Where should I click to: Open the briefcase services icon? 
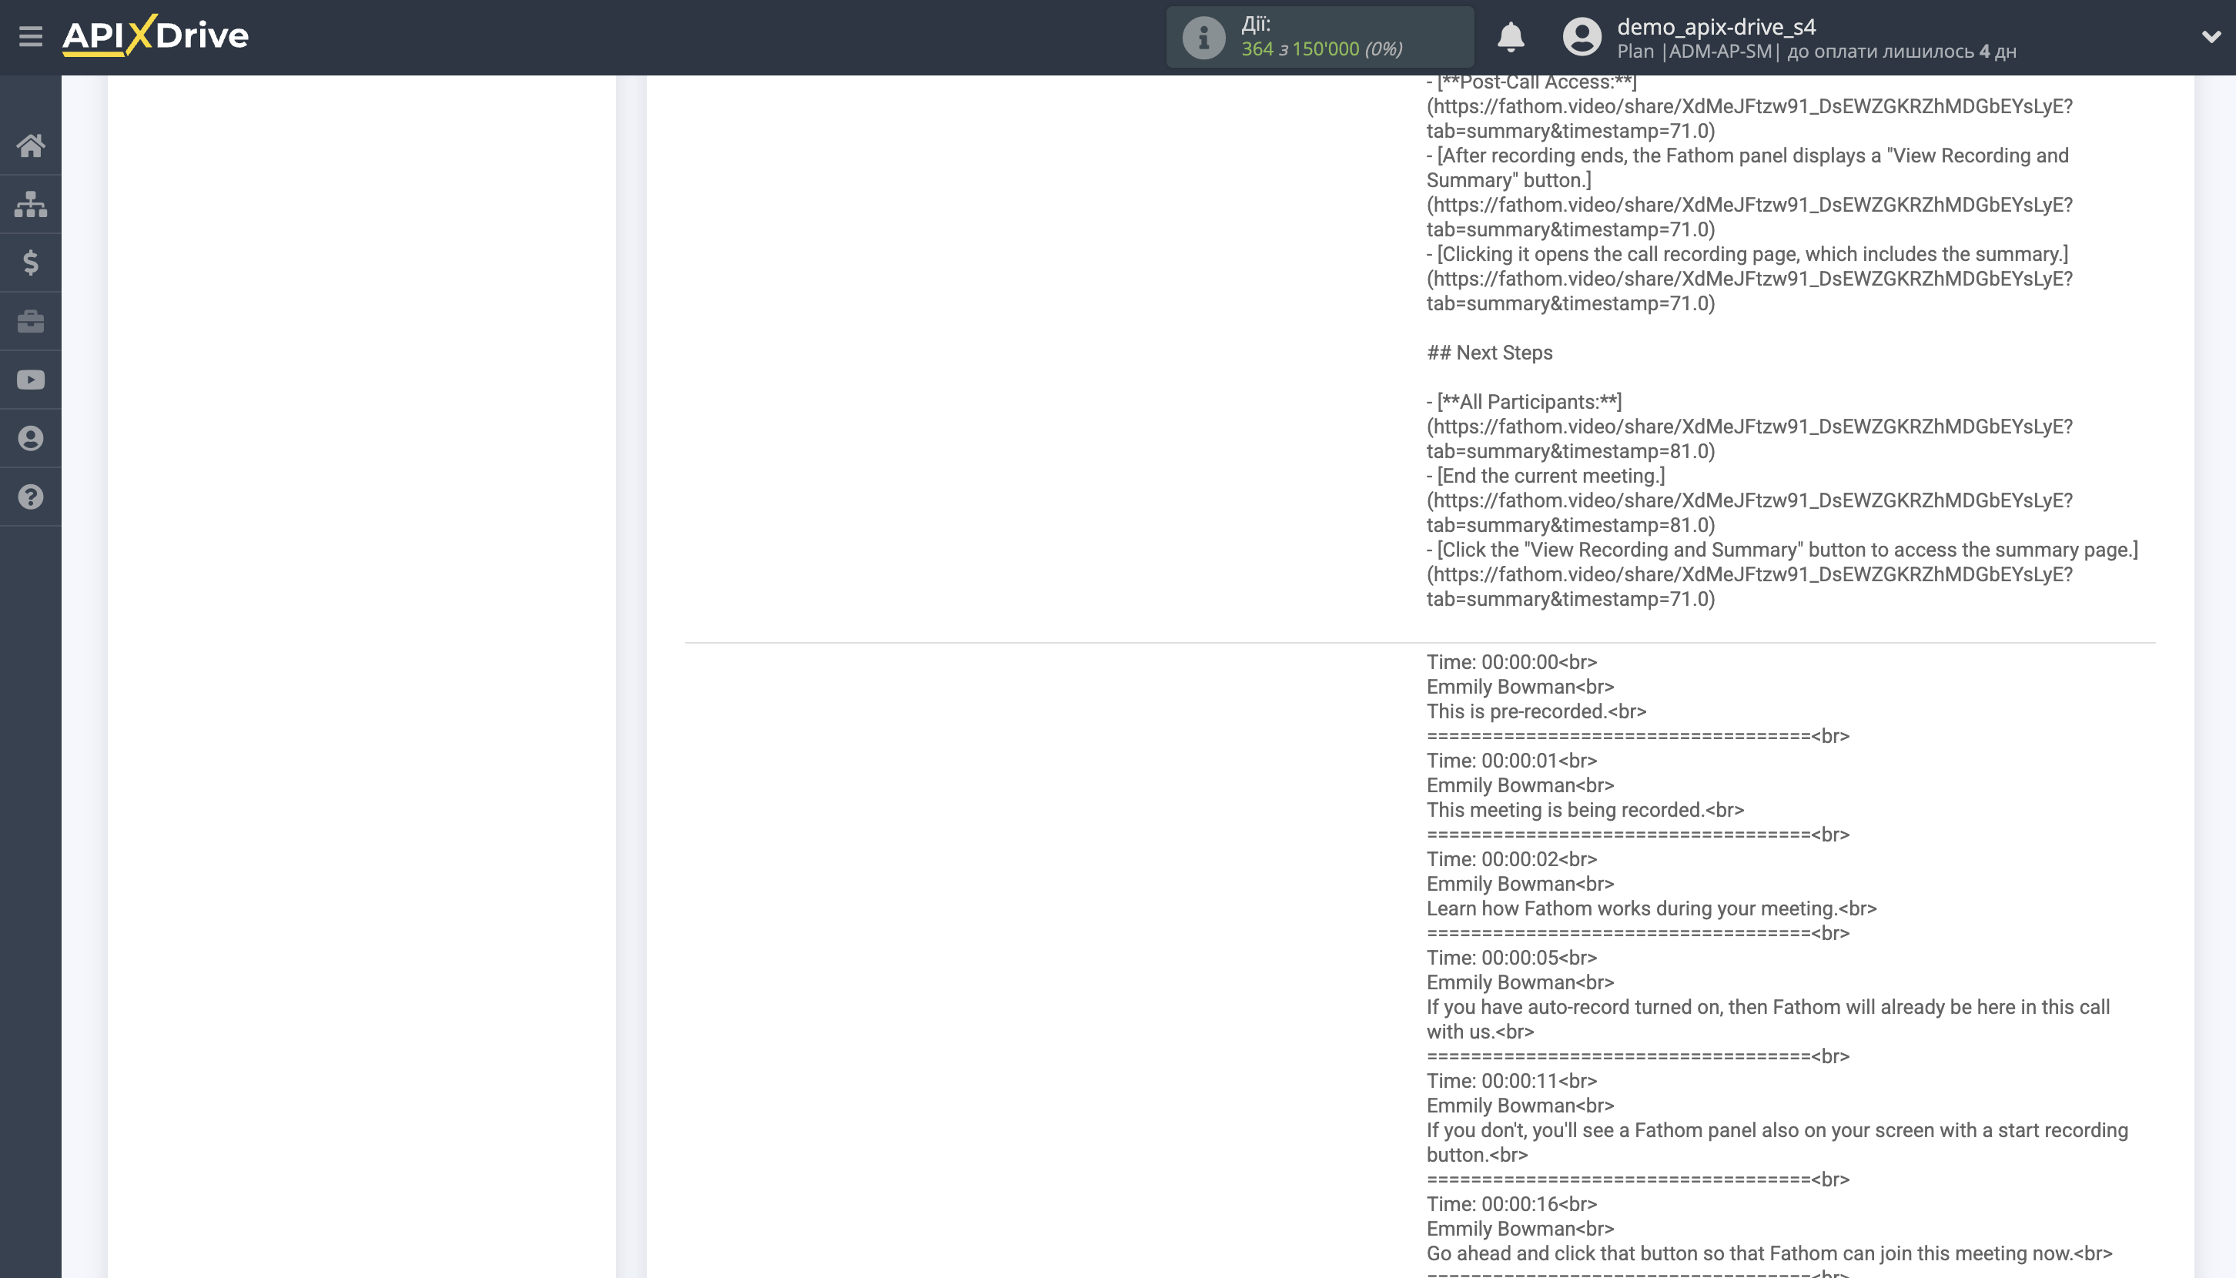point(31,321)
